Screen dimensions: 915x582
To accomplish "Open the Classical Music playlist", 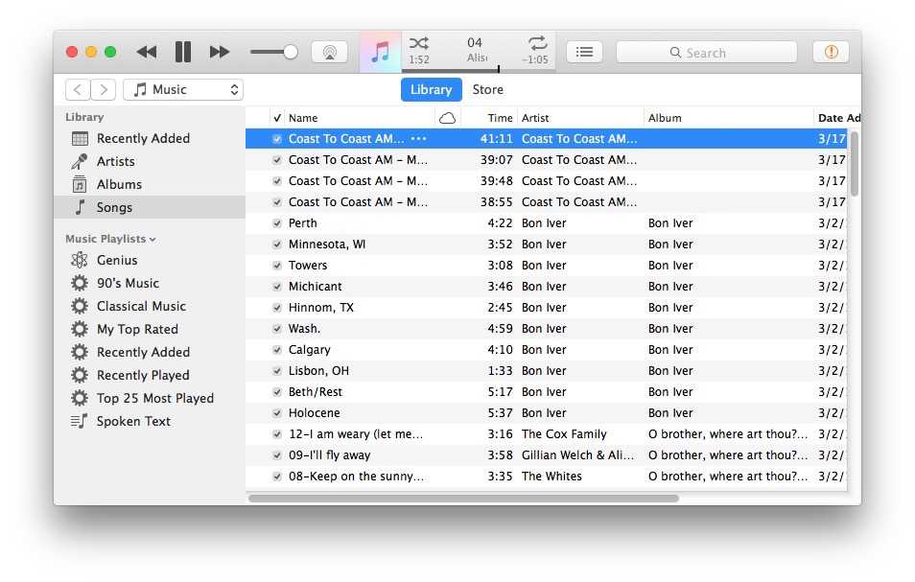I will point(149,306).
